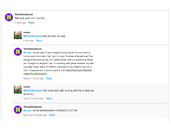This screenshot has width=171, height=128.
Task: Open zzstar username on first reply
Action: [27, 32]
